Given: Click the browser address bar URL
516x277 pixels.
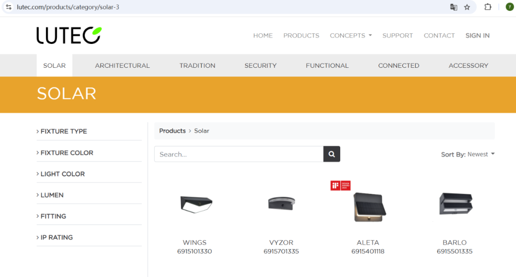Looking at the screenshot, I should [x=68, y=7].
